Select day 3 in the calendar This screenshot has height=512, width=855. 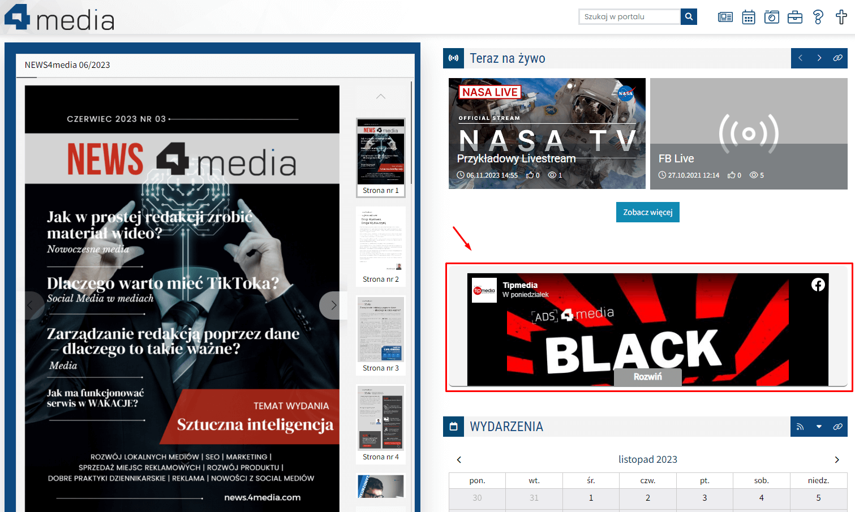click(x=704, y=498)
